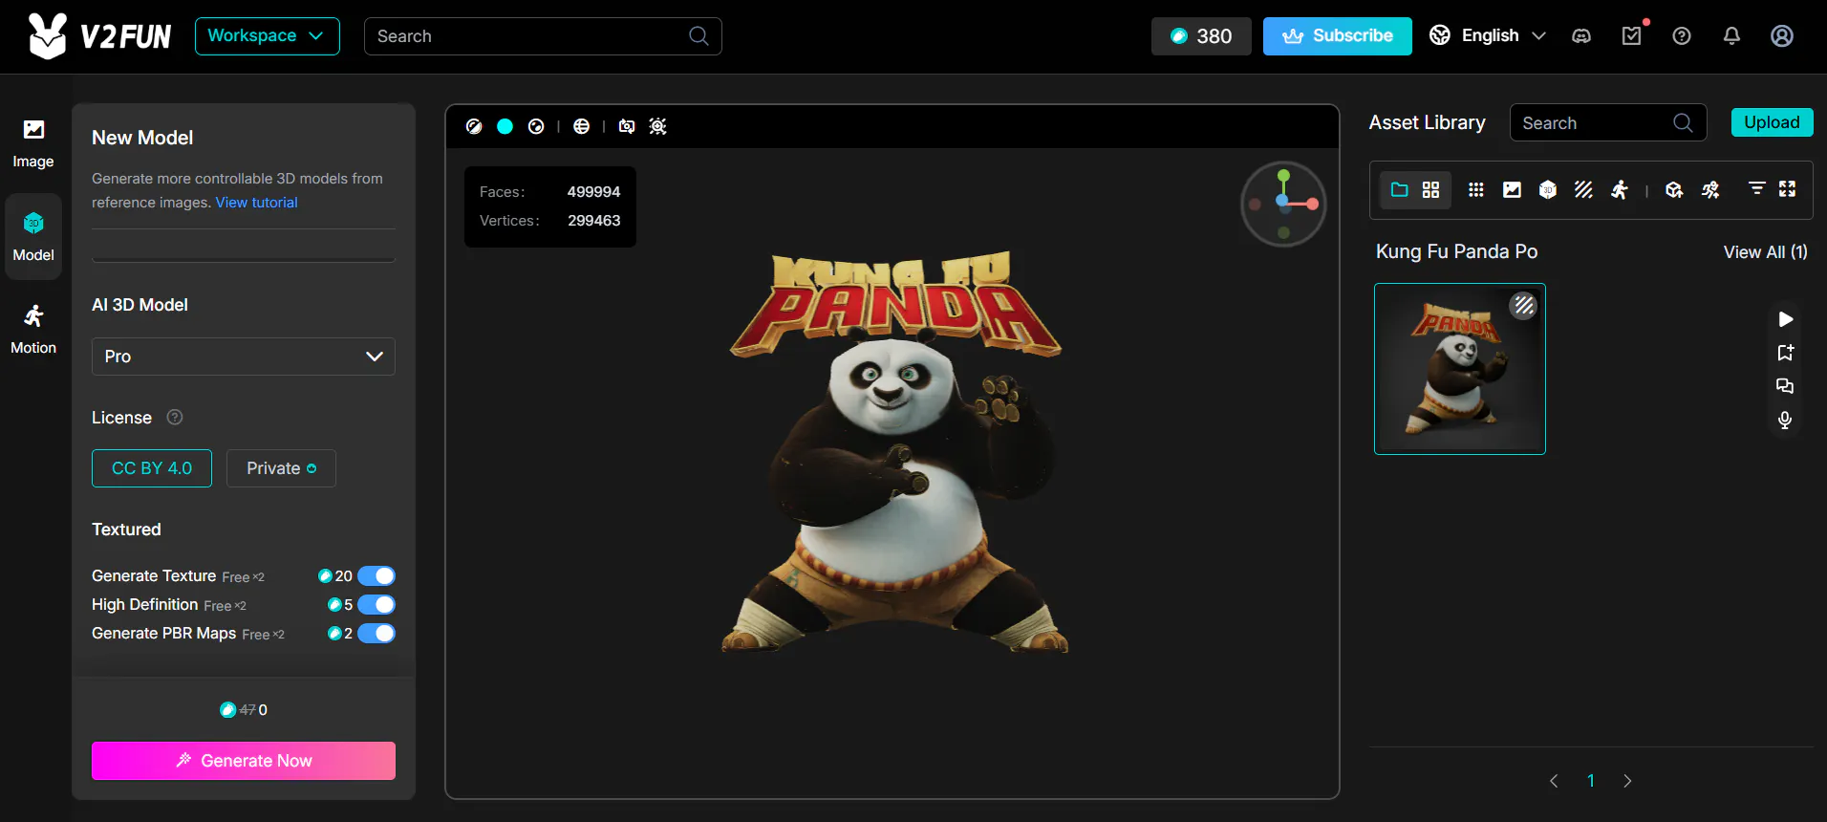Click the New Model heading
The height and width of the screenshot is (822, 1827).
pyautogui.click(x=142, y=138)
